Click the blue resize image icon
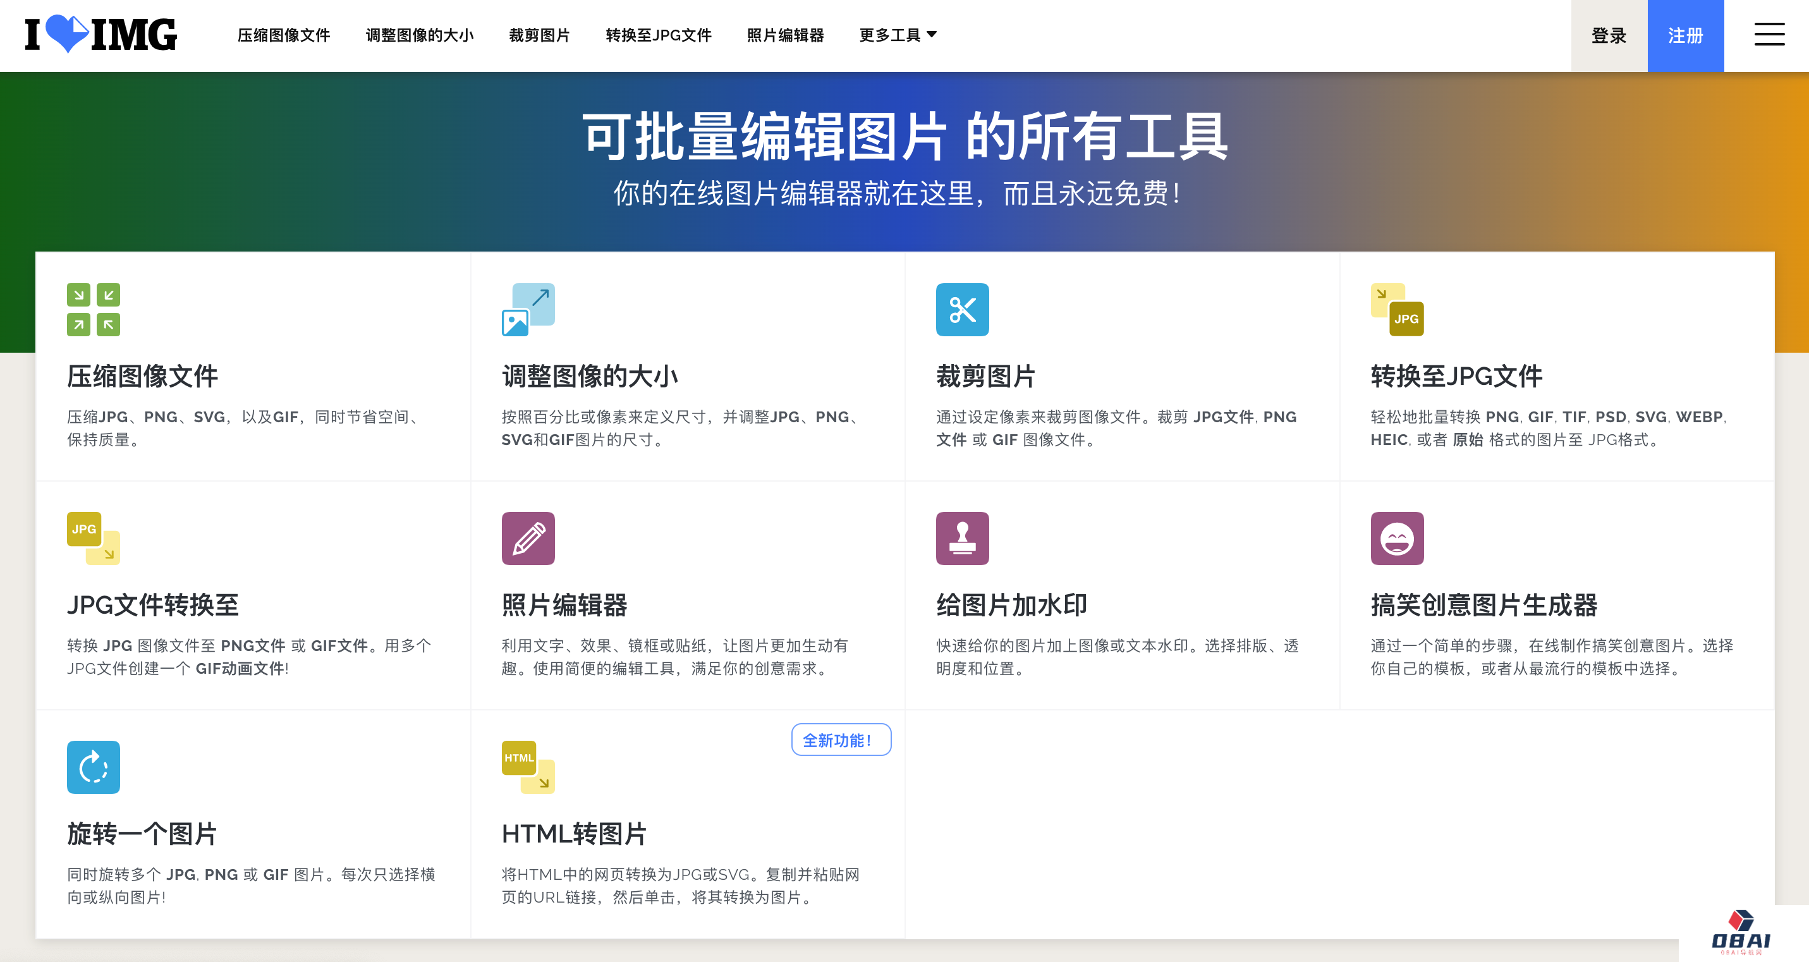Image resolution: width=1809 pixels, height=962 pixels. click(x=528, y=310)
